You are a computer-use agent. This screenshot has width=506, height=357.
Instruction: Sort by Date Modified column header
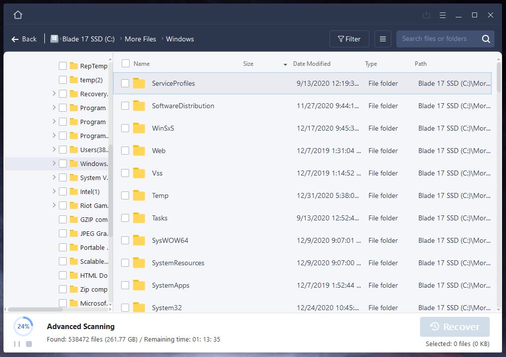[312, 64]
